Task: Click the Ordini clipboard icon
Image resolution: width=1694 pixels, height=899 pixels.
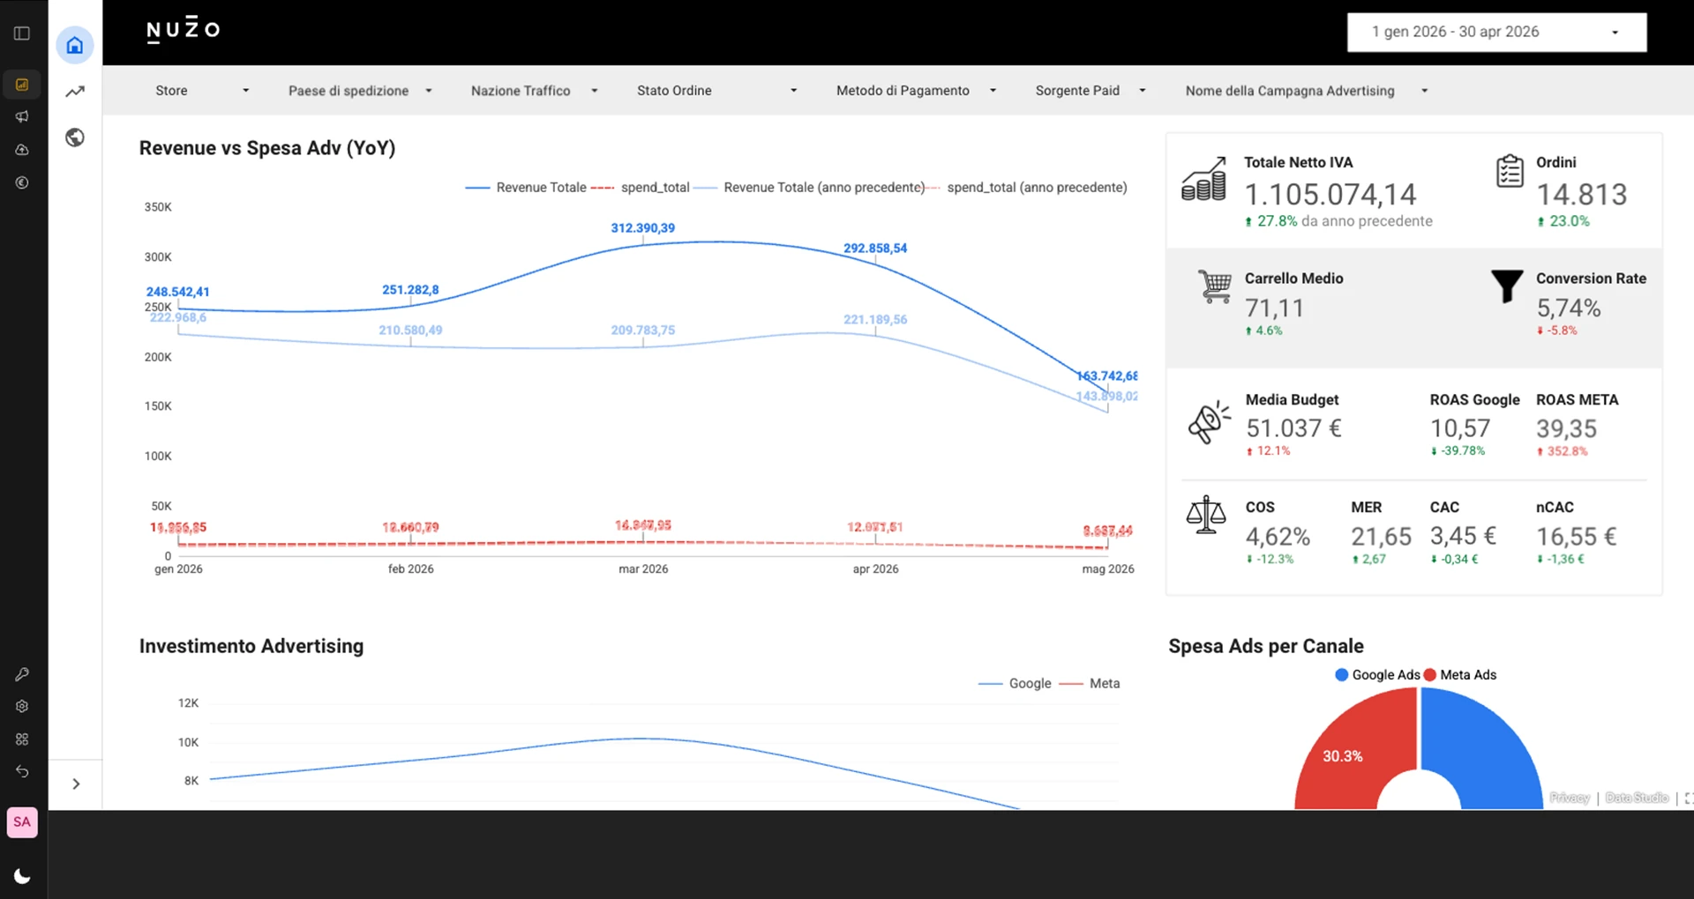Action: click(x=1510, y=171)
